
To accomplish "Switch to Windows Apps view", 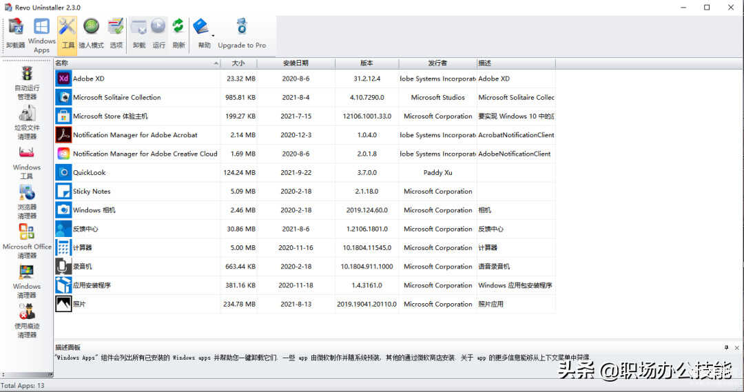I will tap(41, 34).
